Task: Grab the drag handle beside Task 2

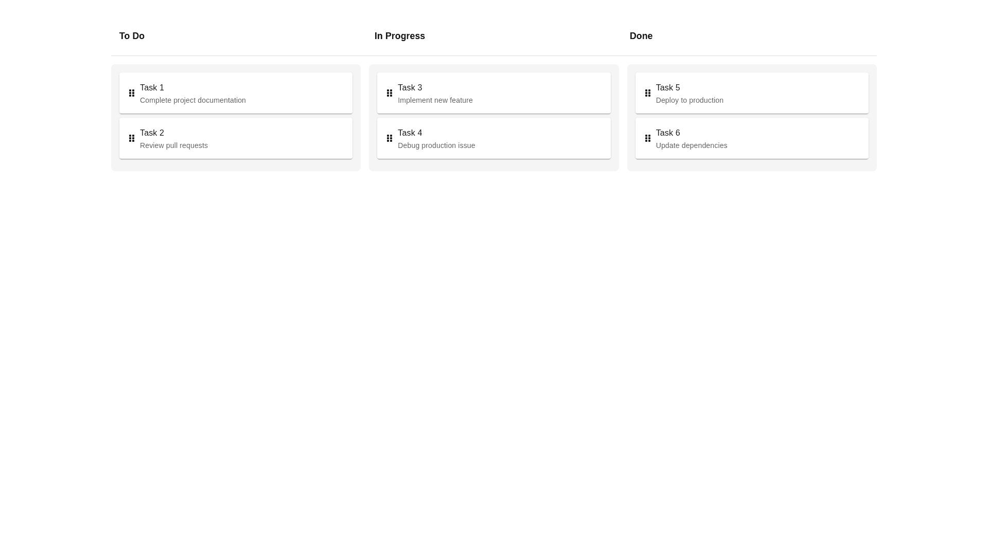Action: [132, 138]
